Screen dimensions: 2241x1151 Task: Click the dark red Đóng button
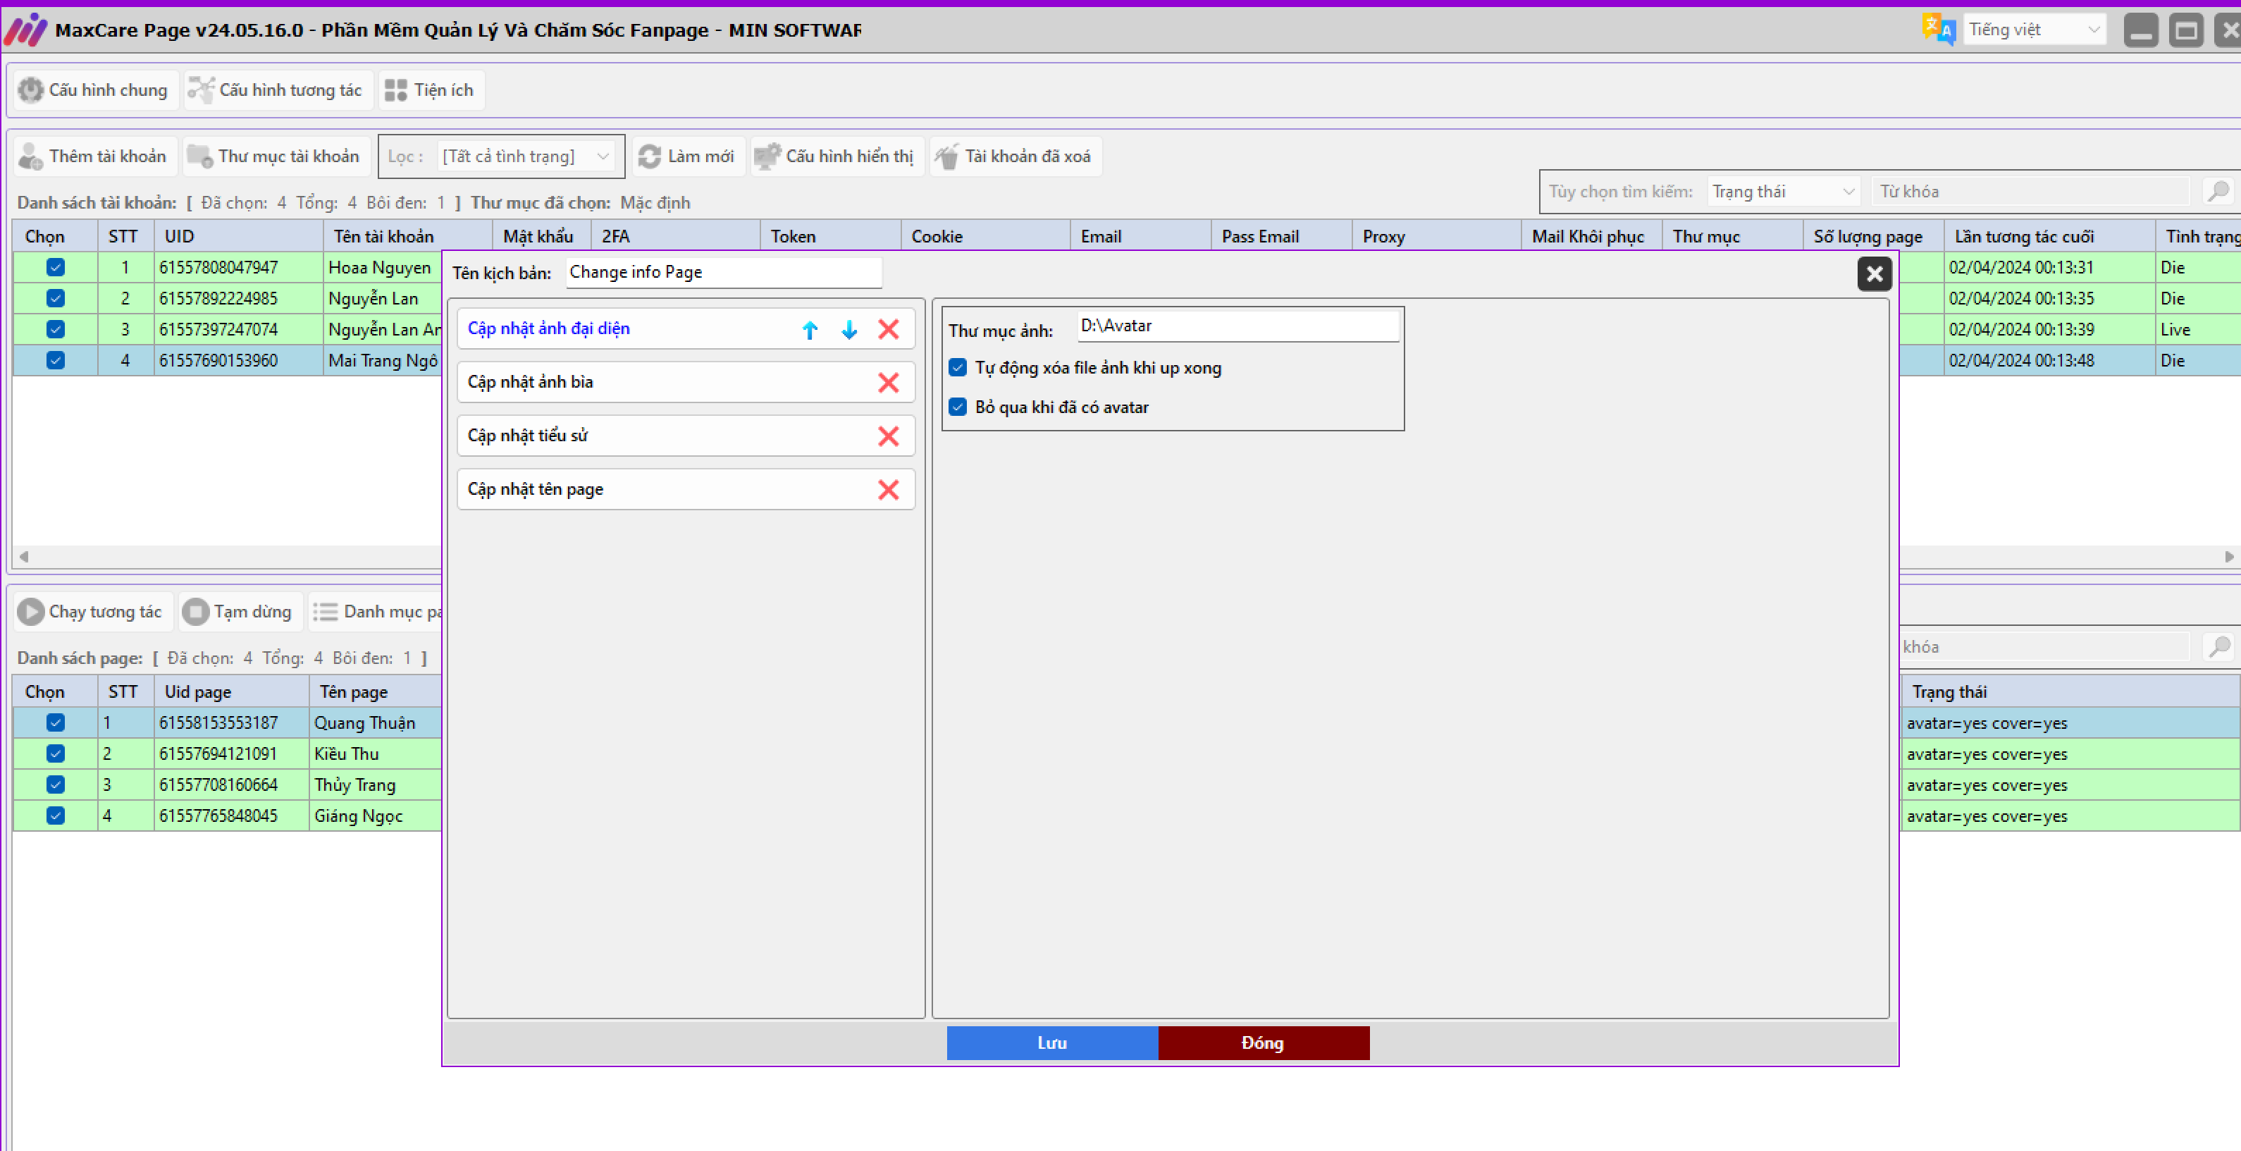pos(1263,1042)
